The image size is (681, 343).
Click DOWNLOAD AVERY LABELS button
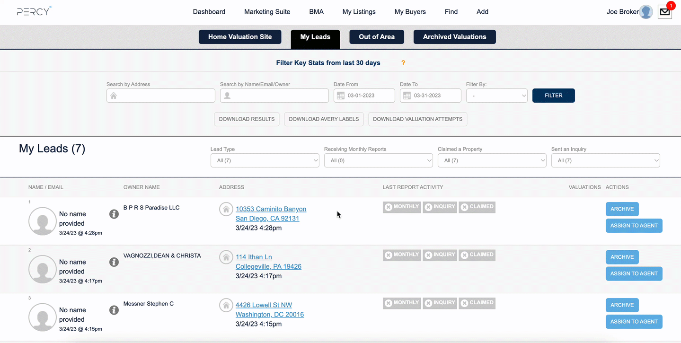[x=324, y=119]
